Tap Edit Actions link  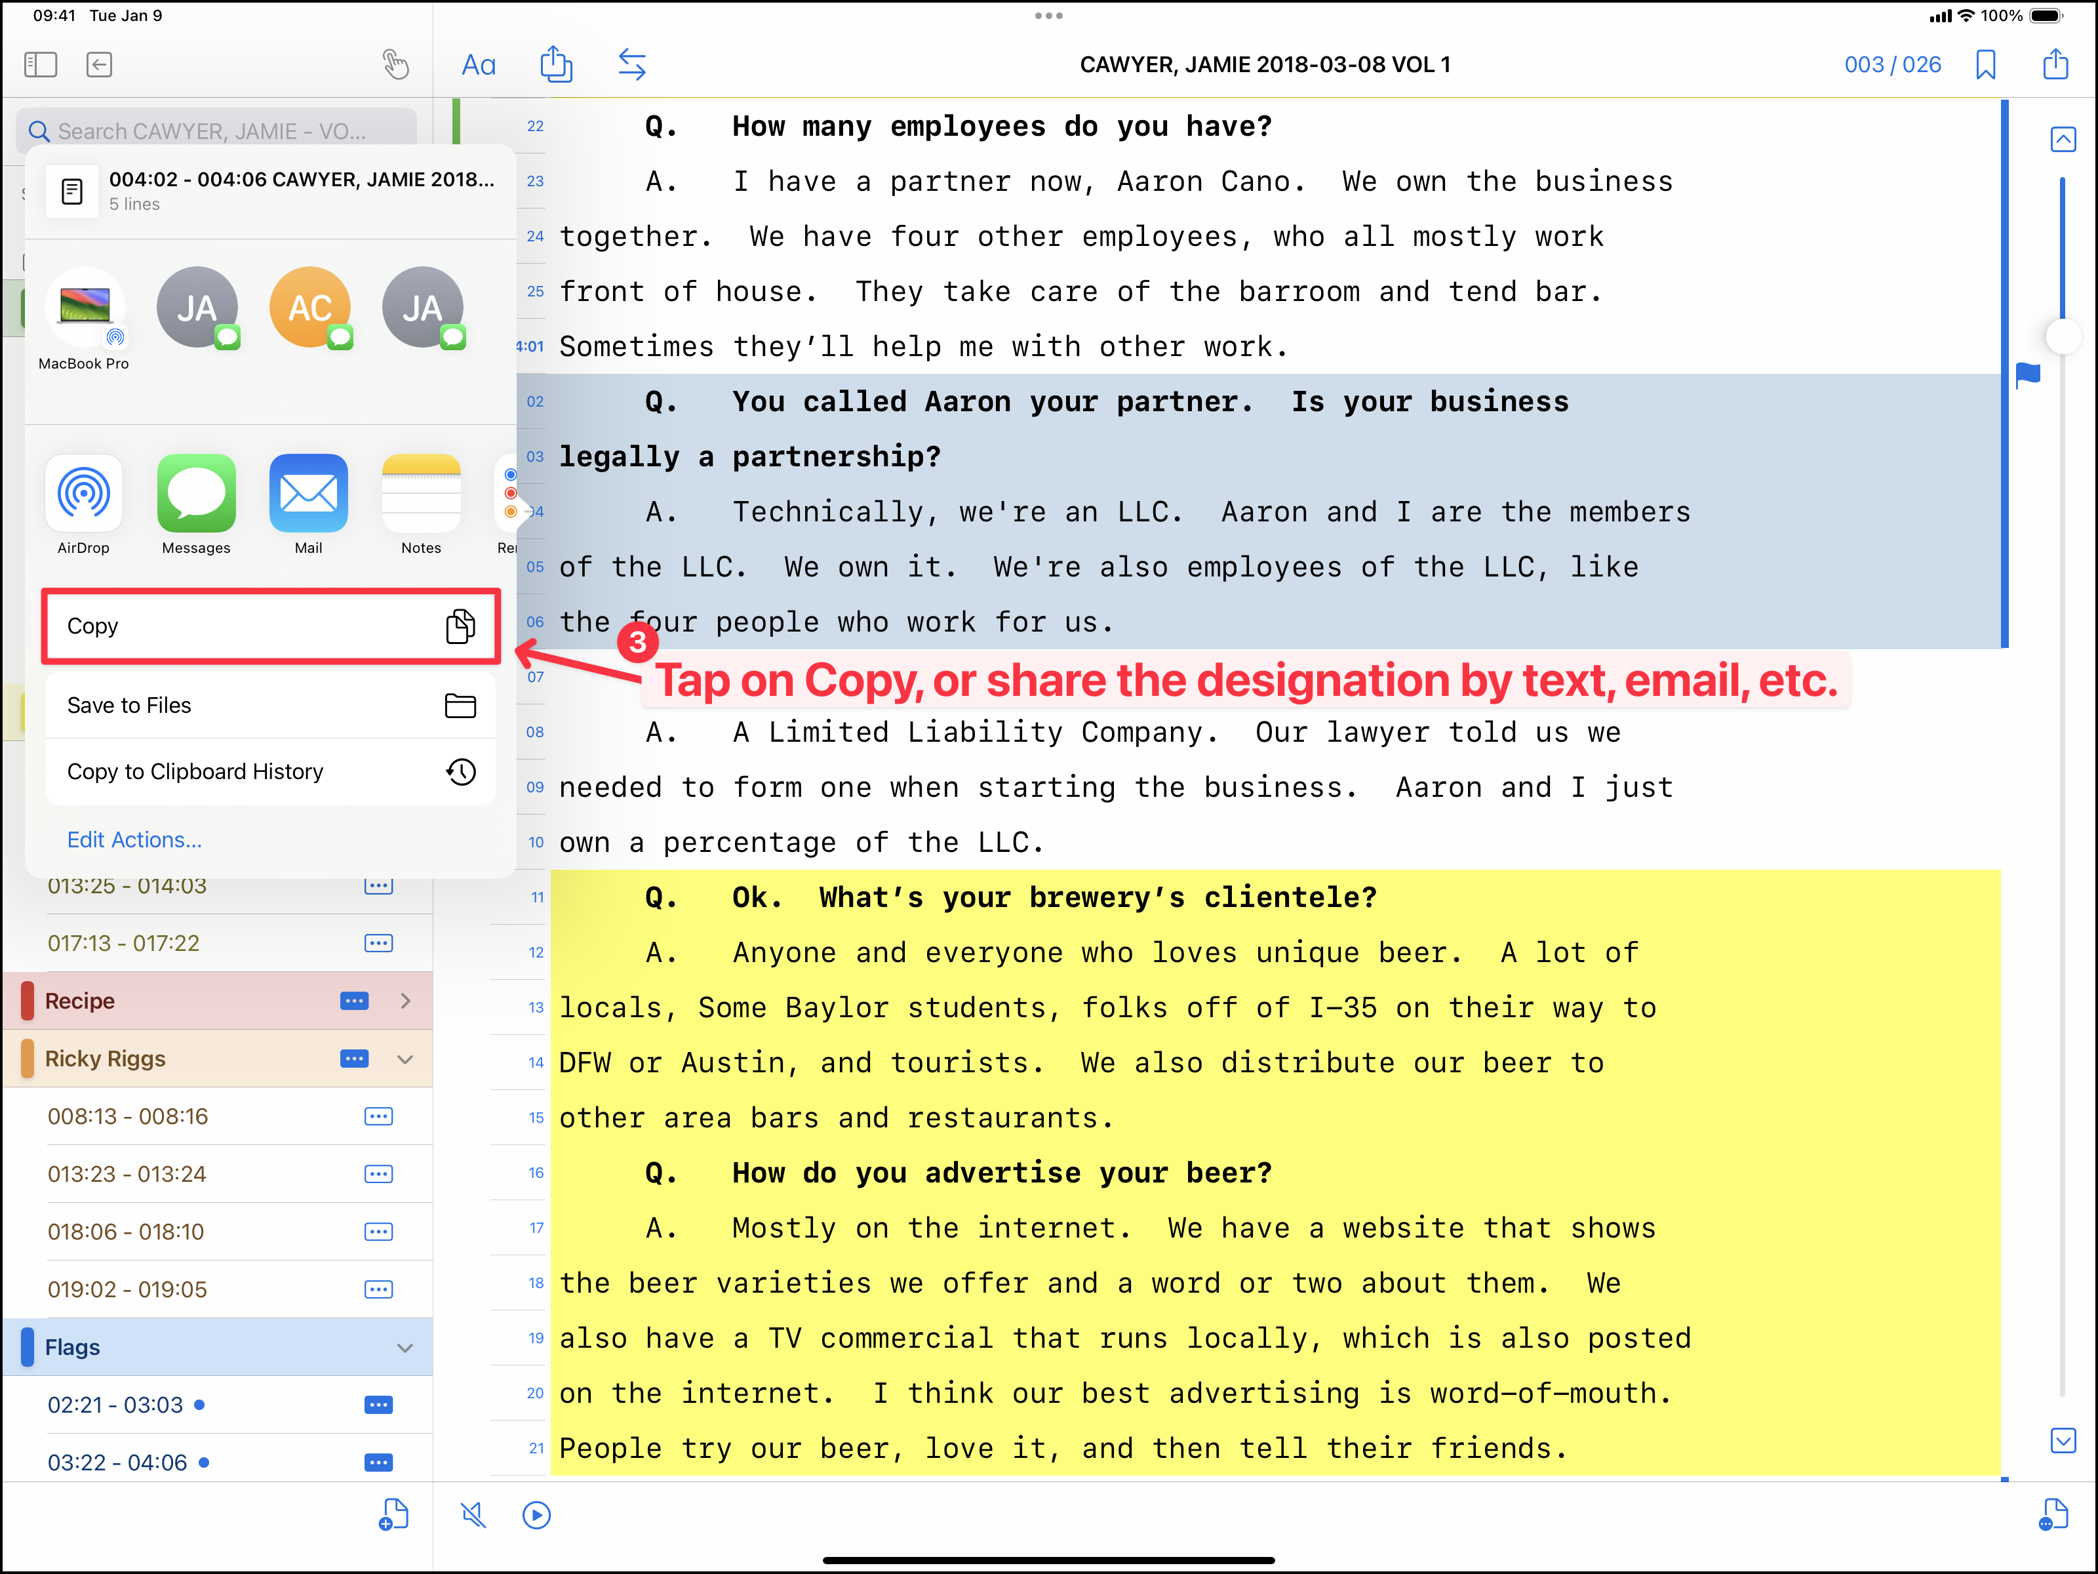[134, 839]
